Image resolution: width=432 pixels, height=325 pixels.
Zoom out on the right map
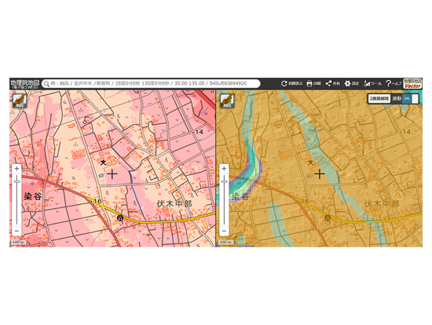pos(224,231)
